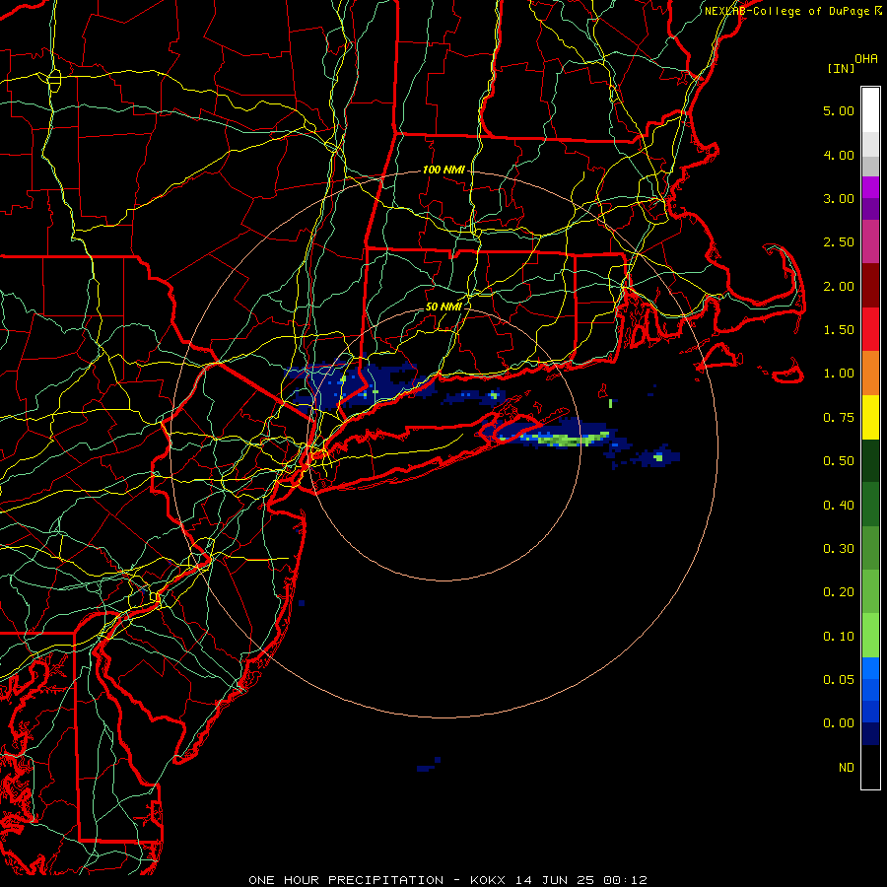
Task: Pick the pink swatch beside 2.50
Action: coord(870,241)
